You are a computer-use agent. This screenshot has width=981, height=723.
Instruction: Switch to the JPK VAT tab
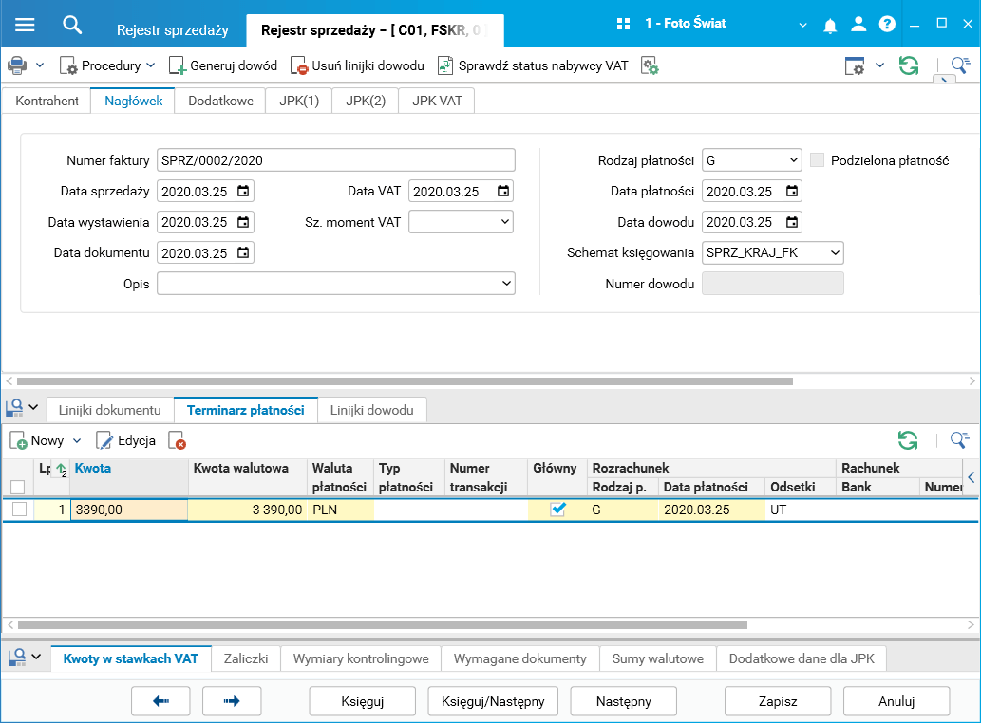437,101
